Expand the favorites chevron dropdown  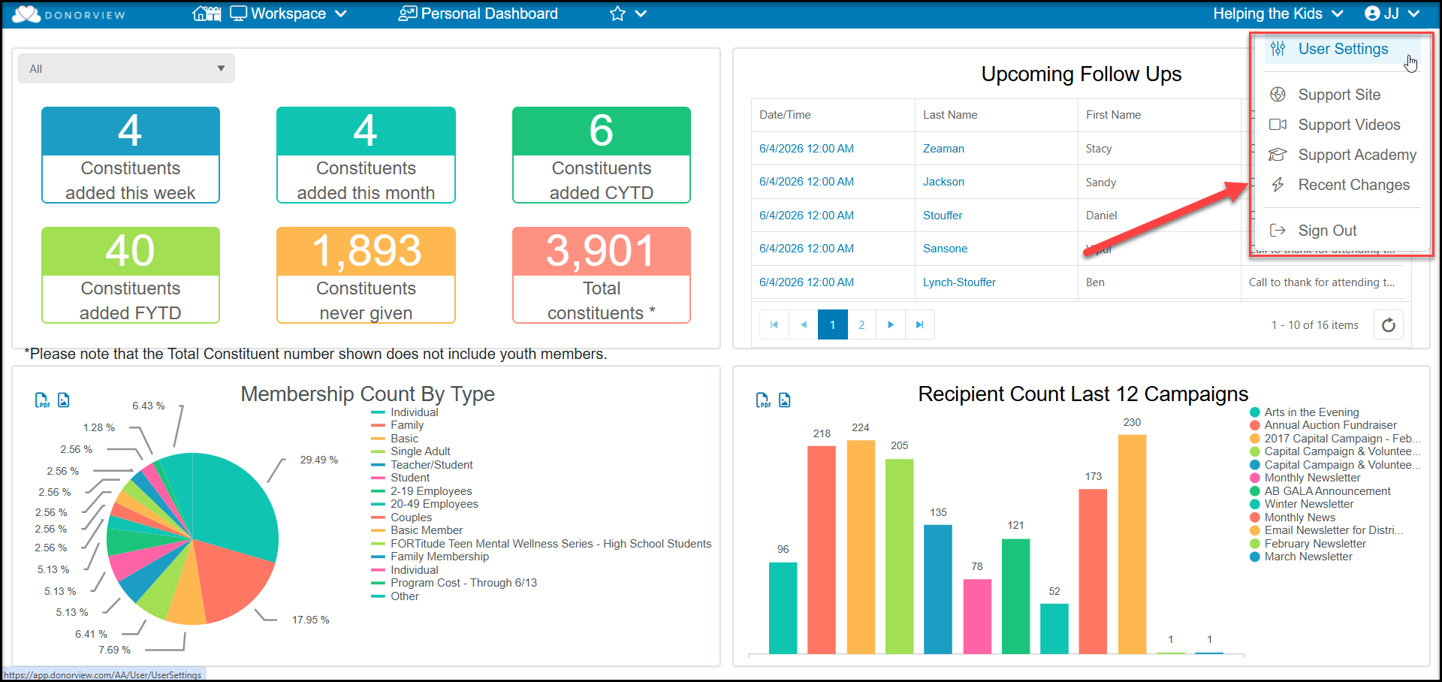tap(641, 14)
